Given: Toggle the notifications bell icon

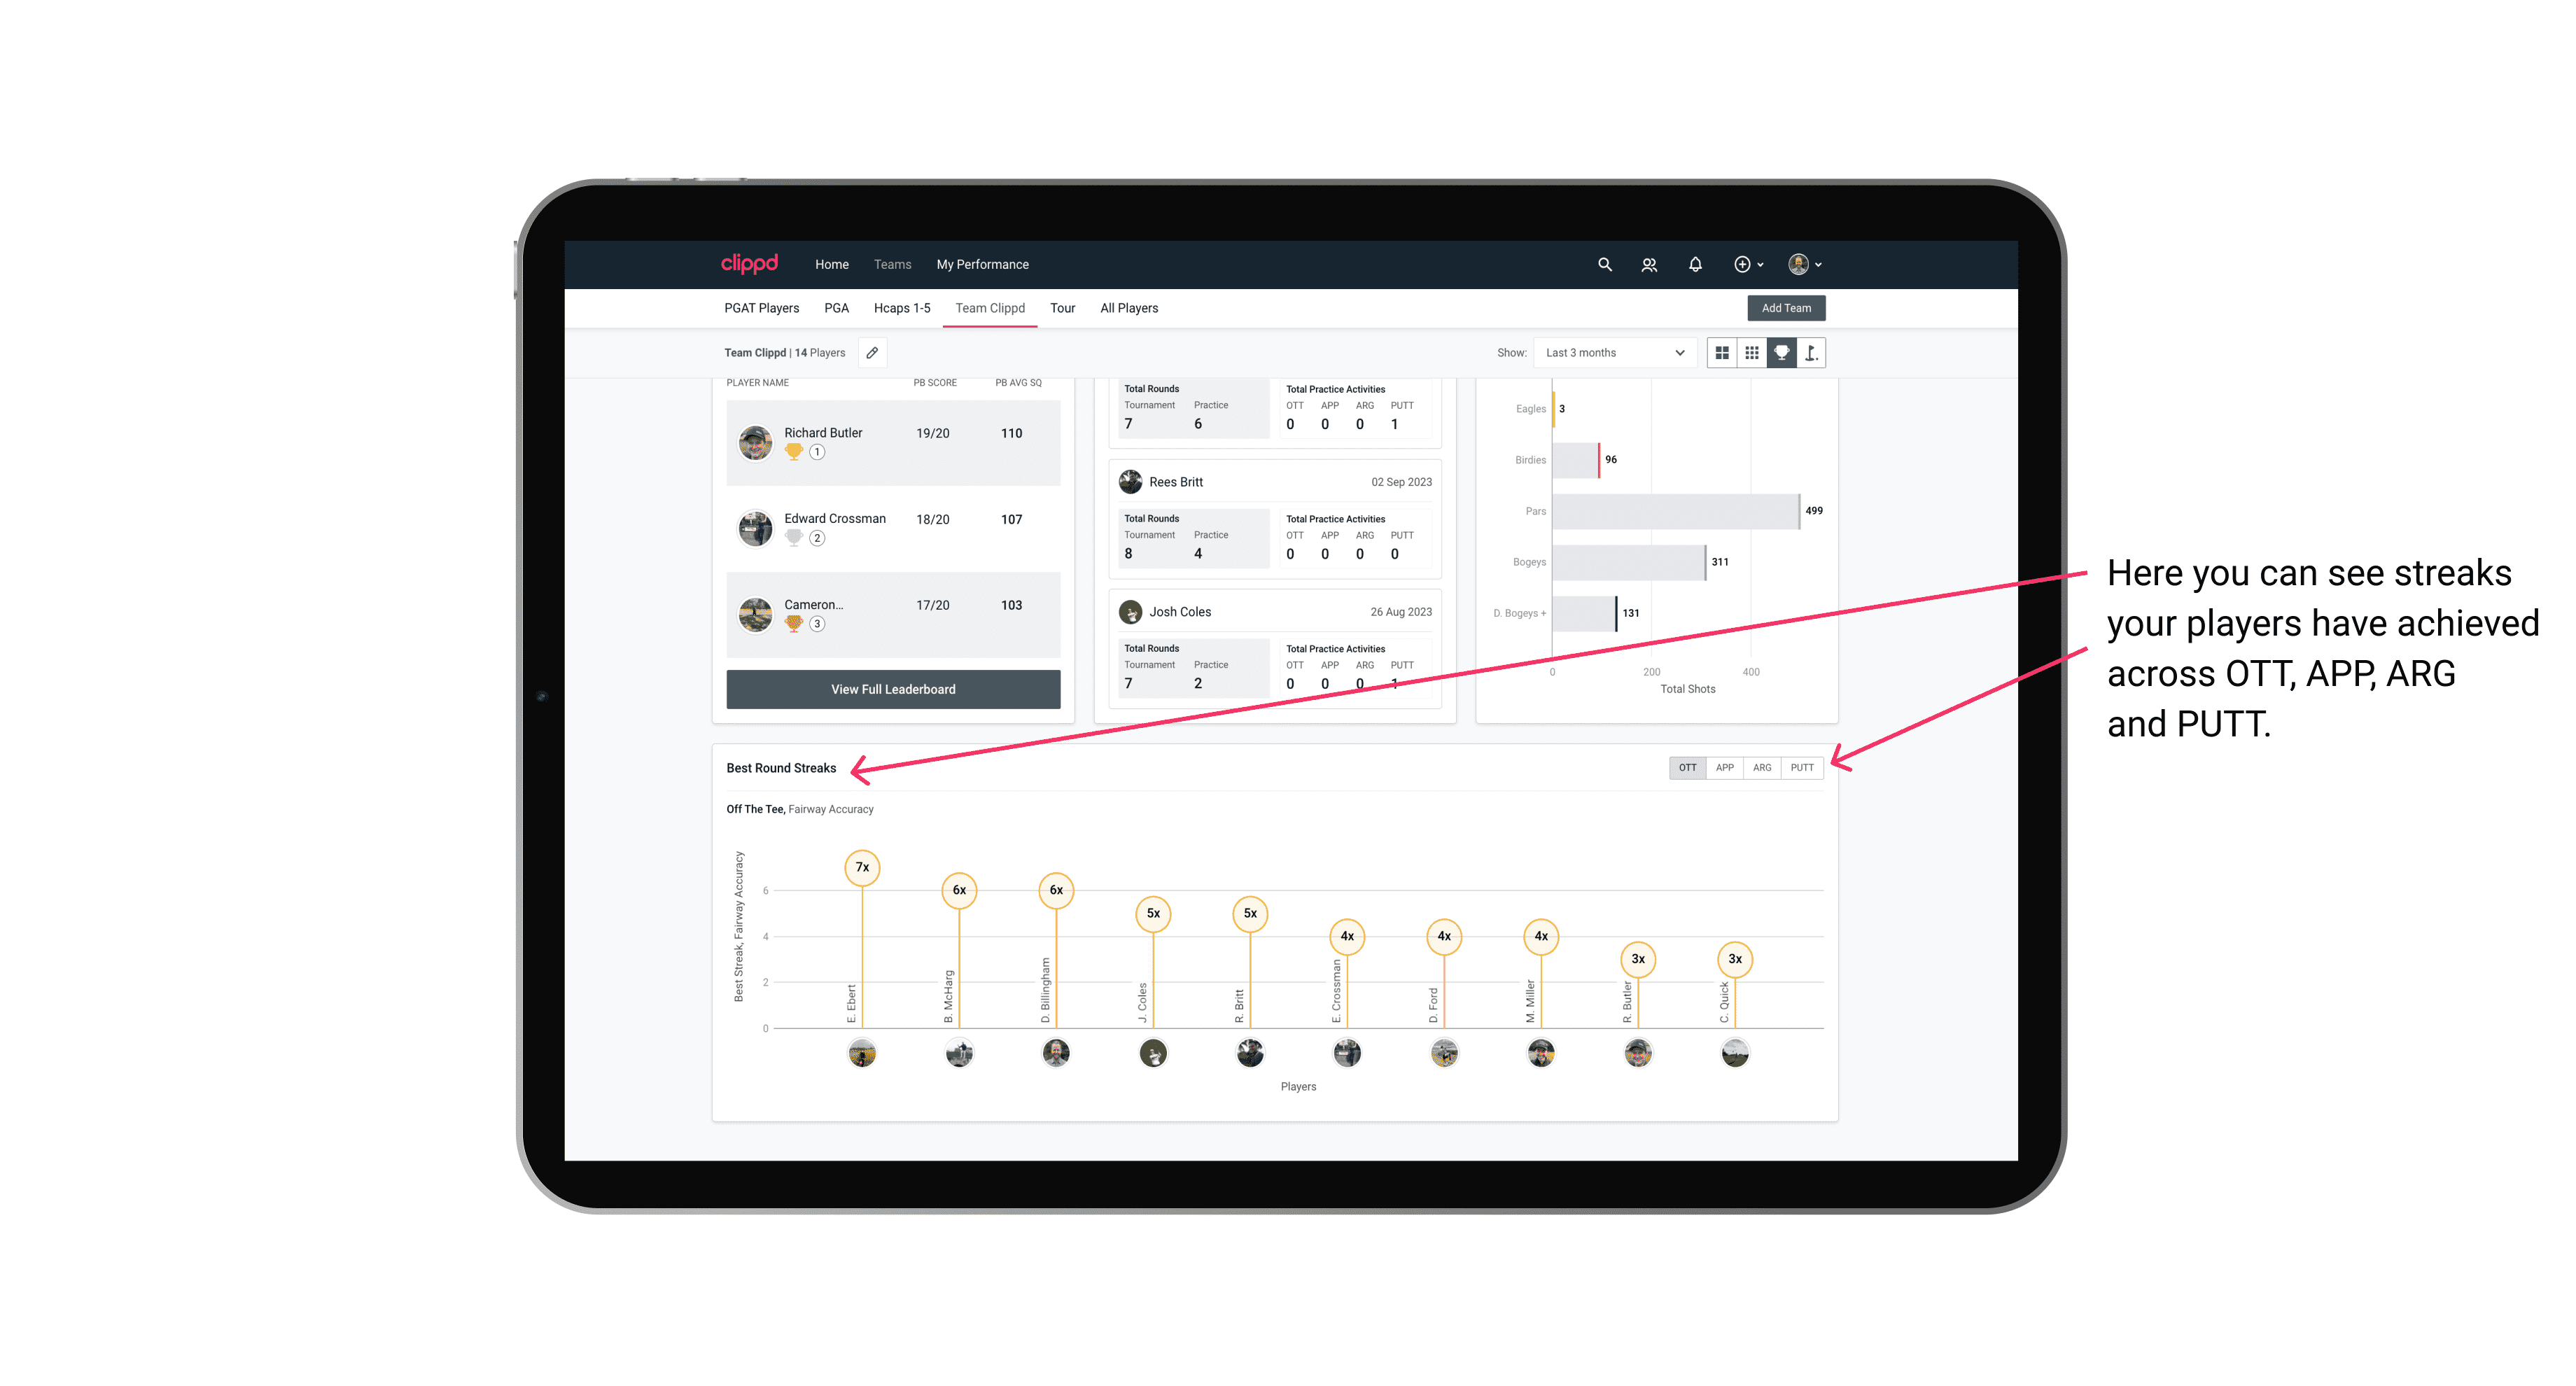Looking at the screenshot, I should (x=1694, y=265).
